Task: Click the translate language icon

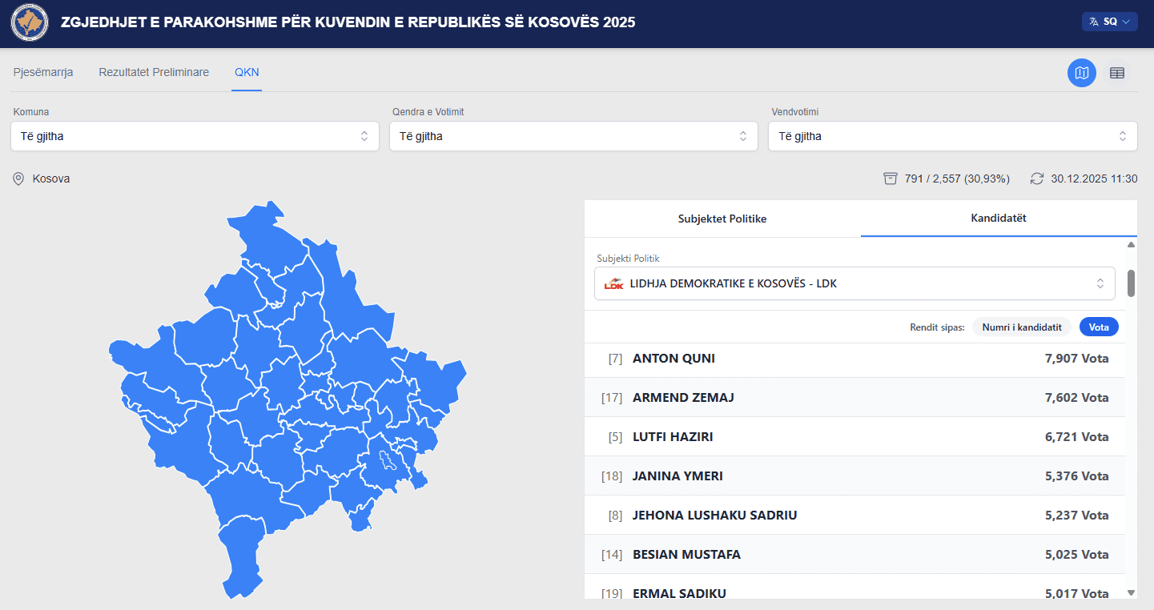Action: (x=1094, y=22)
